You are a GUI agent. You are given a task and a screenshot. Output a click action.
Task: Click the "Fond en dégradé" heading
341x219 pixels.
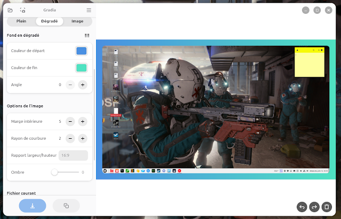pyautogui.click(x=23, y=35)
